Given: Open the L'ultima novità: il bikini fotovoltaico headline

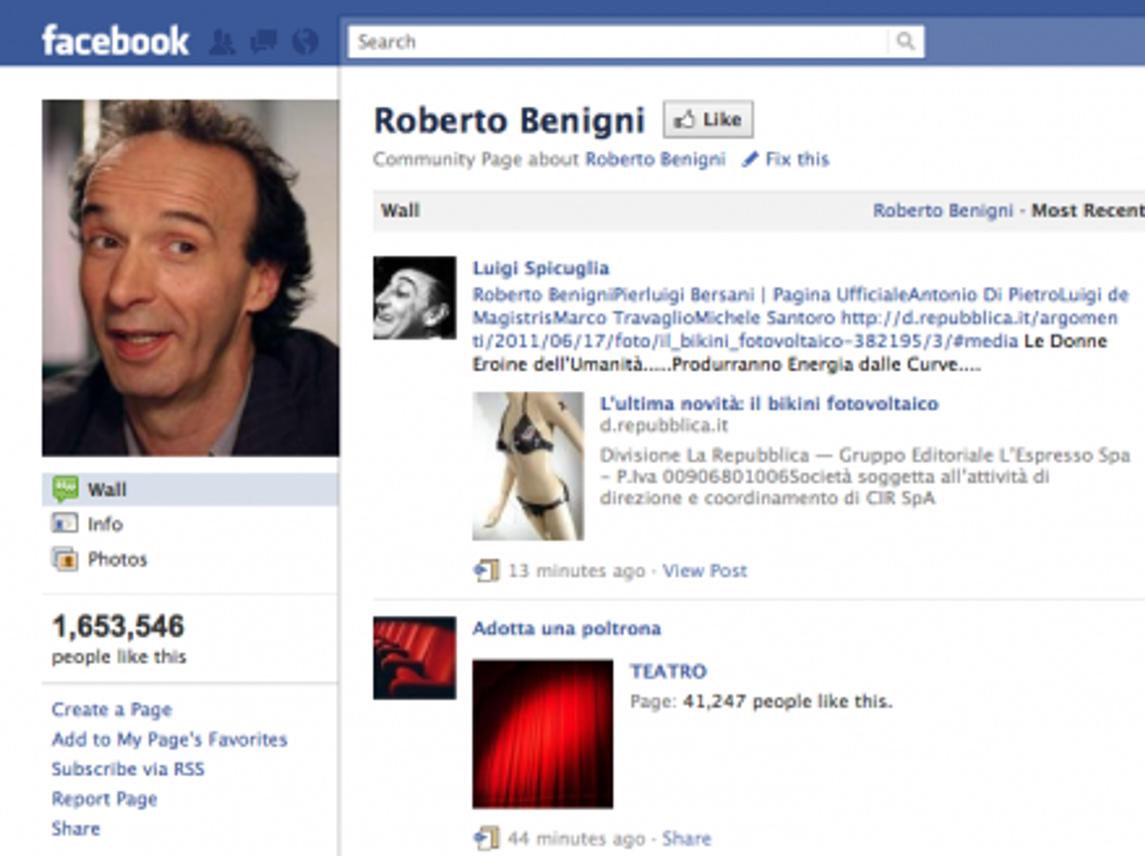Looking at the screenshot, I should (x=769, y=404).
